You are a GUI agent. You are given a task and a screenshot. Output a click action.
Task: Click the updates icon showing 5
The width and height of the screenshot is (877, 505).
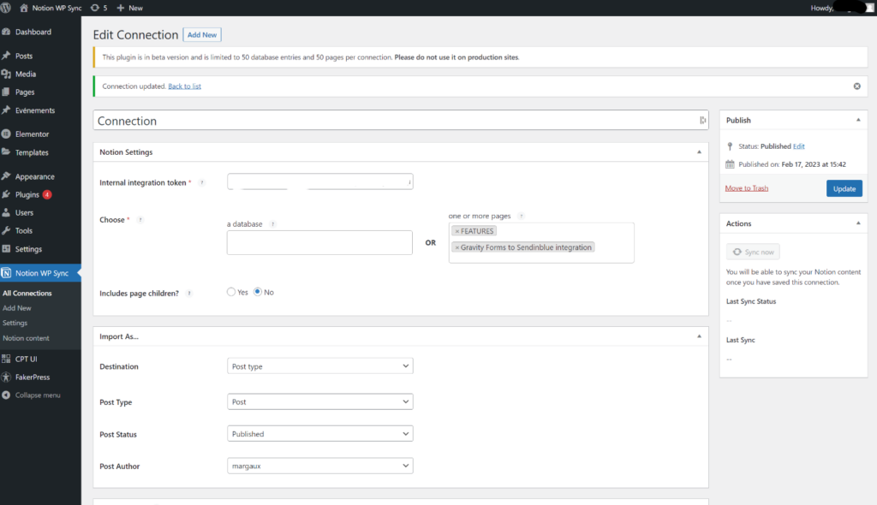point(97,8)
